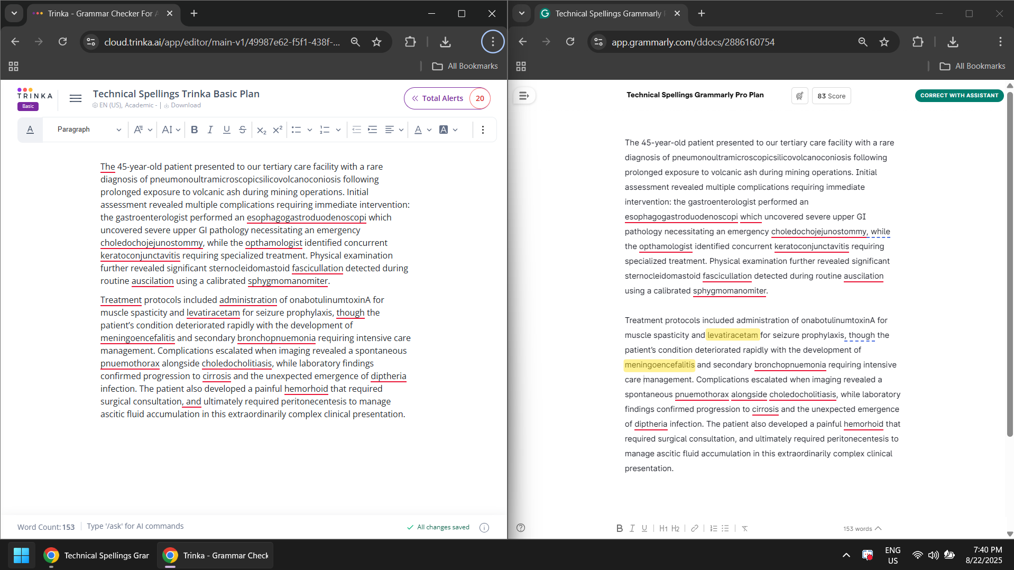Toggle Italic in the Trinka toolbar
1014x570 pixels.
(210, 130)
